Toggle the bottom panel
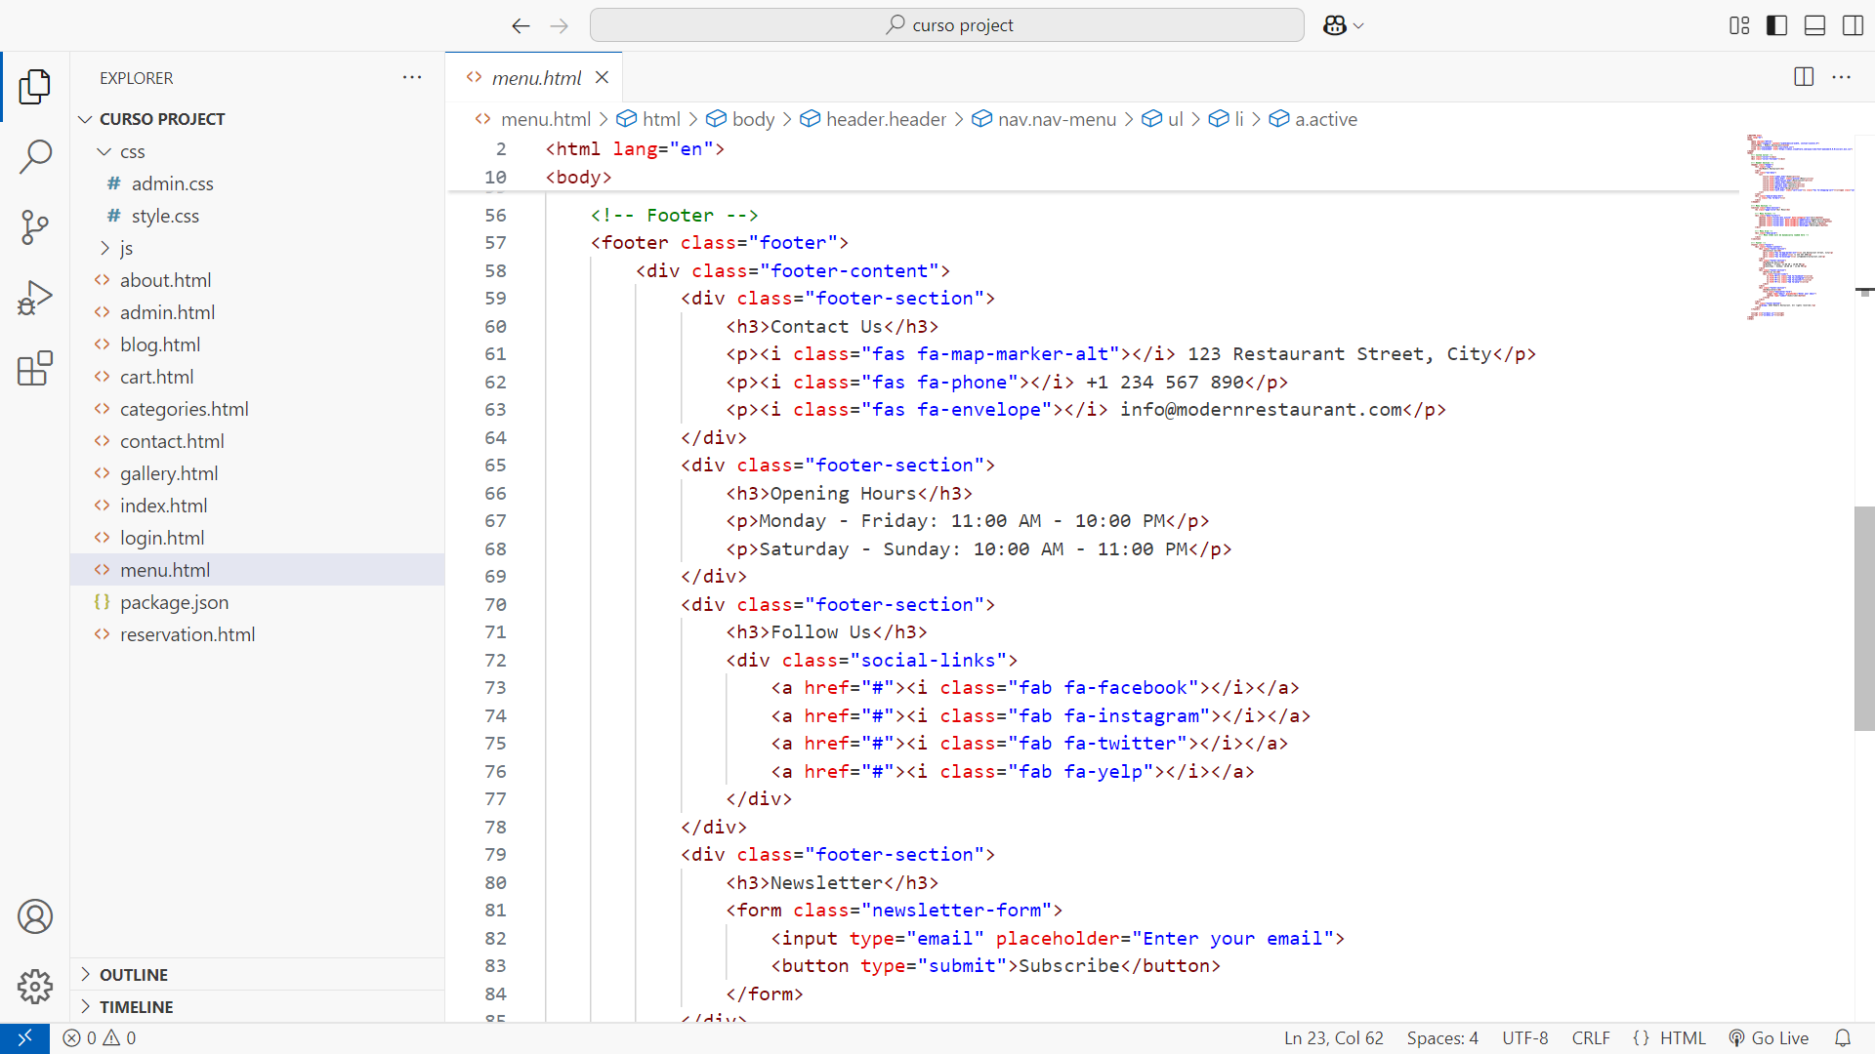The image size is (1875, 1054). click(x=1814, y=25)
